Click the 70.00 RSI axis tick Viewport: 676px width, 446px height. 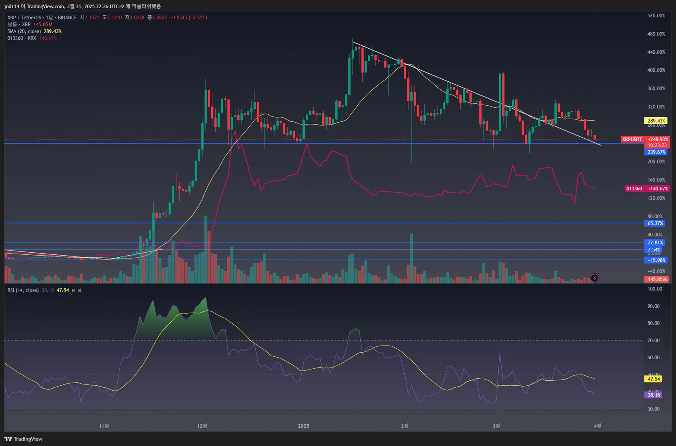pos(653,341)
